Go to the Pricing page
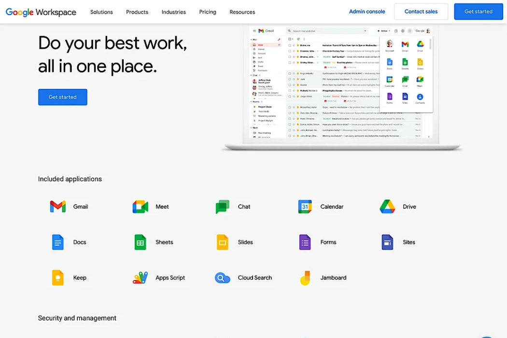 coord(208,12)
